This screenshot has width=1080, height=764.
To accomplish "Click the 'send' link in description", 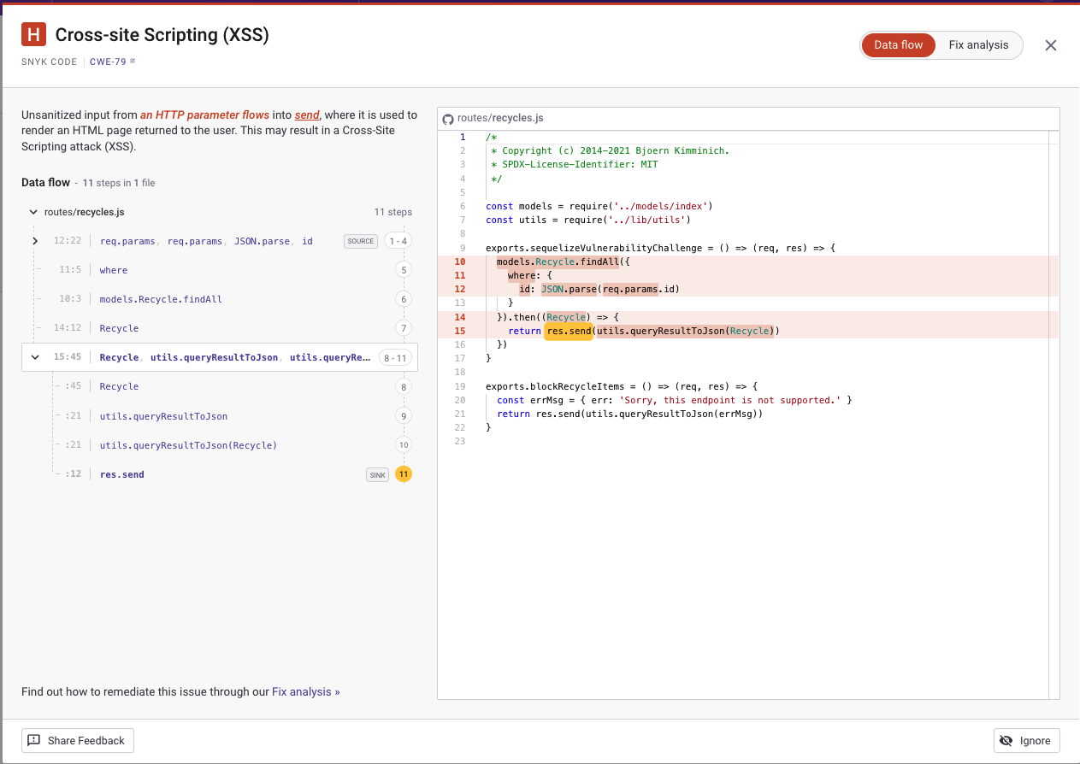I will (307, 115).
